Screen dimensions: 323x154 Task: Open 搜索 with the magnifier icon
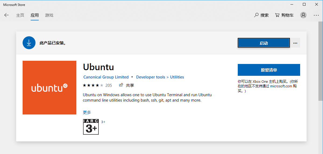coord(261,15)
